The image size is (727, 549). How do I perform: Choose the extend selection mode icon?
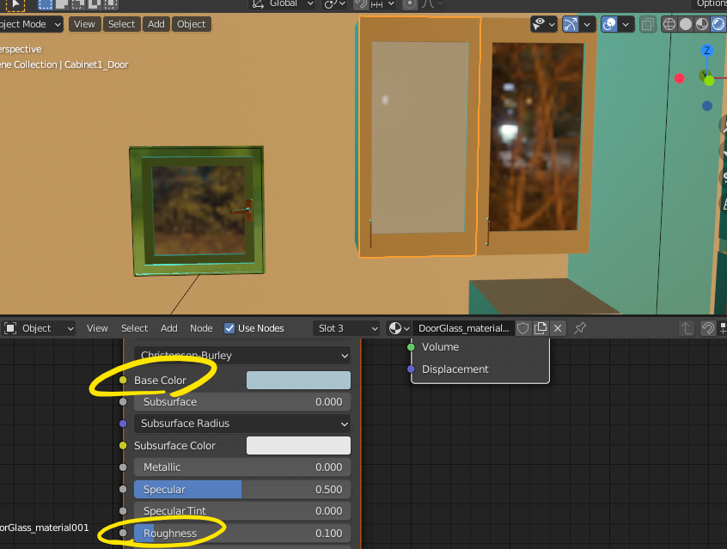(61, 4)
